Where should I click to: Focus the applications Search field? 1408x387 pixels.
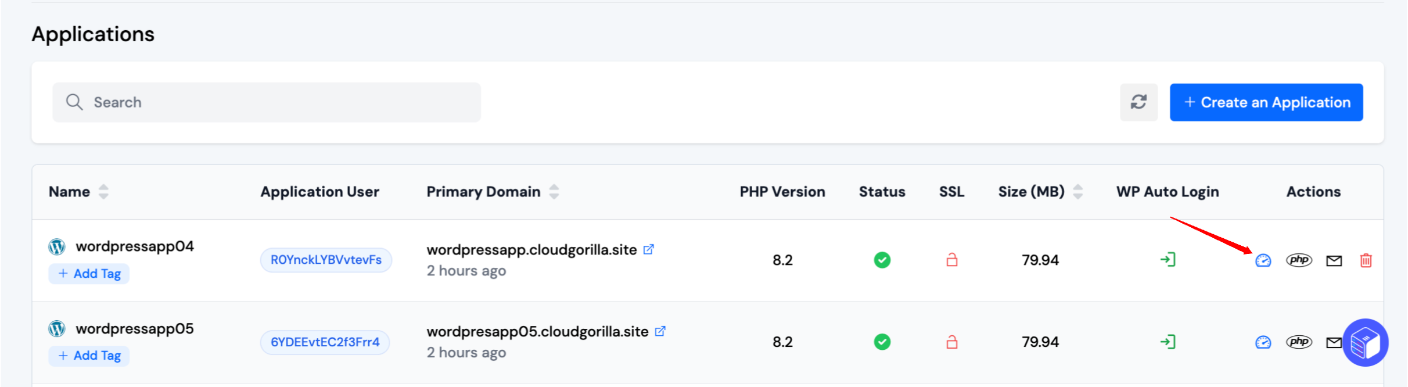point(267,102)
